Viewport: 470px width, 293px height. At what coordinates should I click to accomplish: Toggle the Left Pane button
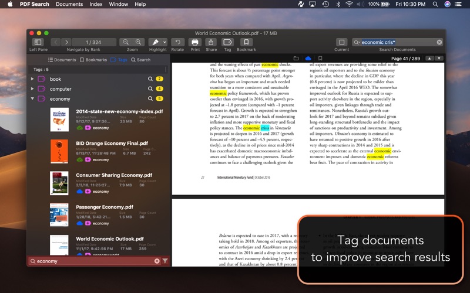tap(38, 42)
